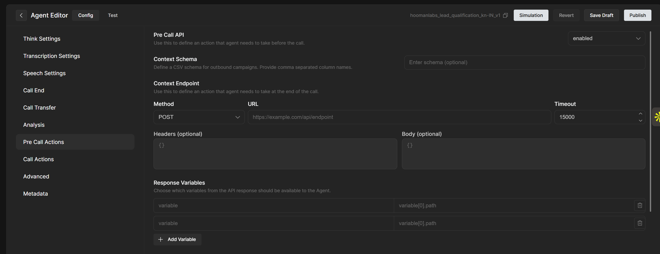Viewport: 660px width, 254px height.
Task: Delete the first response variable row
Action: pos(640,205)
